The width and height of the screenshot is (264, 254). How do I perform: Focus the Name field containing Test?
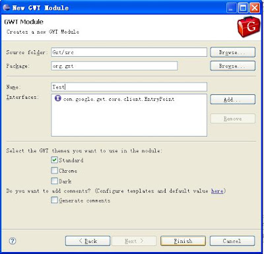click(129, 87)
